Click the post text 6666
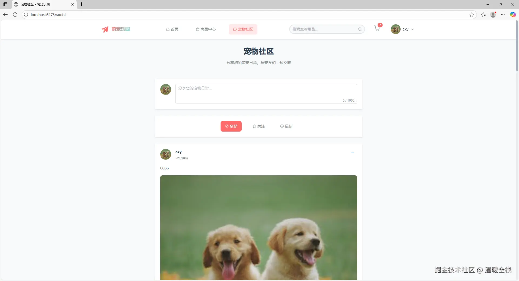Viewport: 519px width, 281px height. (164, 168)
